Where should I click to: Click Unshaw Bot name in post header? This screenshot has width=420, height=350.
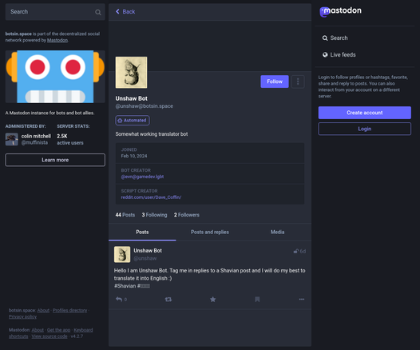(148, 251)
